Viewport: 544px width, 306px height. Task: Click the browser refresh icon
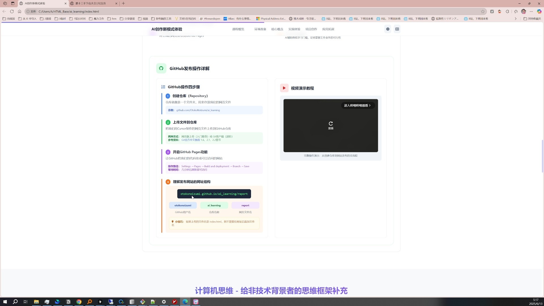tap(12, 12)
